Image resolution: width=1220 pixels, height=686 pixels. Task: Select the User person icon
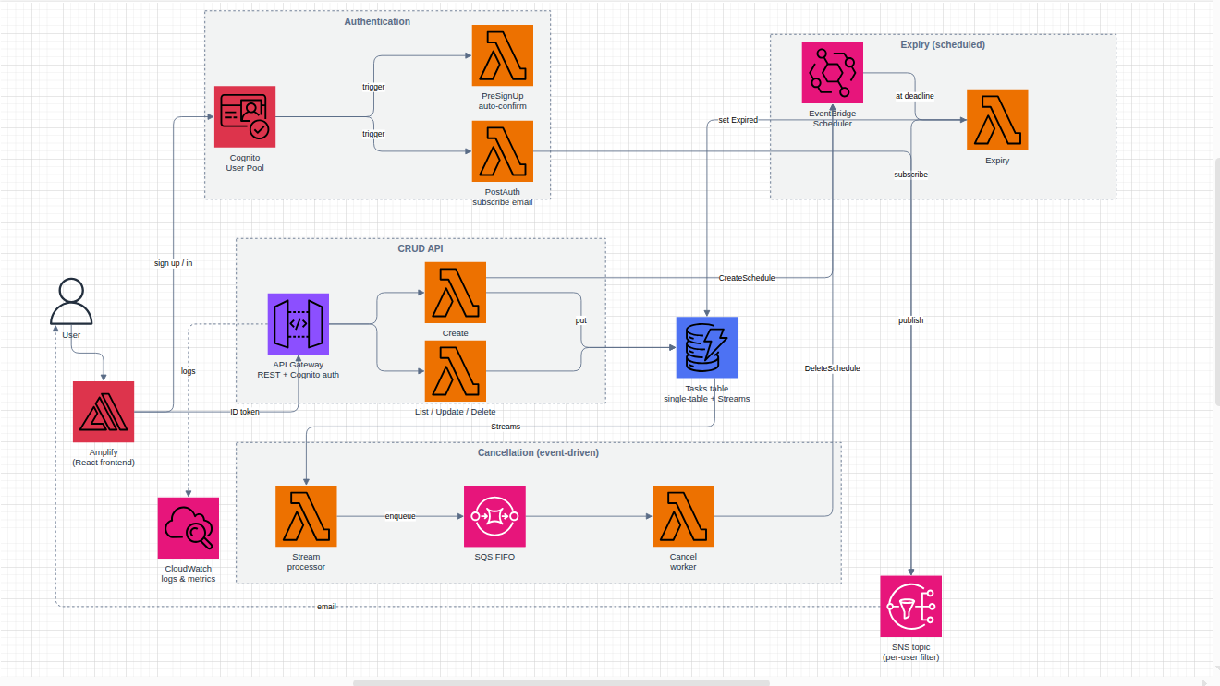point(71,301)
